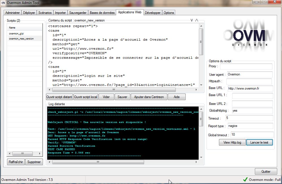The image size is (282, 184).
Task: Click inside the script content editor
Action: (x=123, y=55)
